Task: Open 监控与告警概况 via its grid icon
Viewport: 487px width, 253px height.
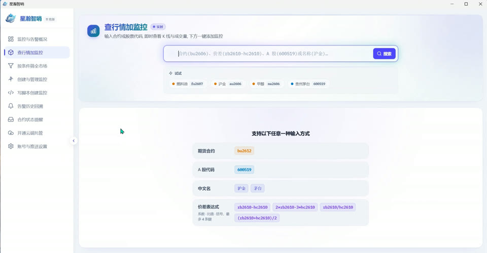Action: 11,39
